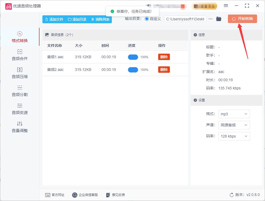The image size is (265, 201).
Task: Click the bitrate value 135.745 kbps
Action: 229,88
